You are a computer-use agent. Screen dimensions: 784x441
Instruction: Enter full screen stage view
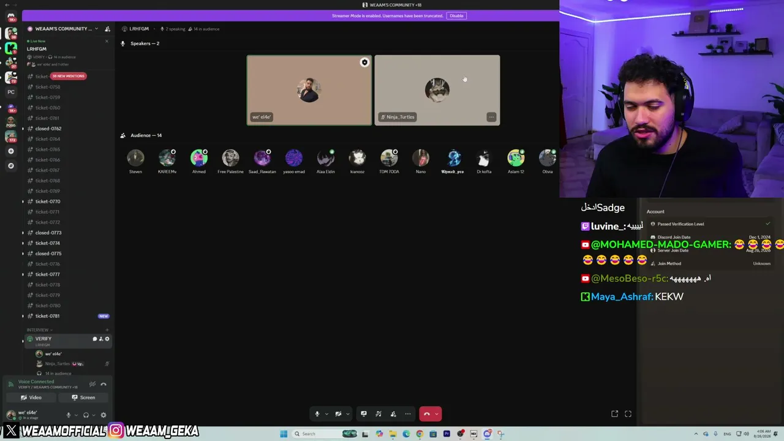tap(628, 414)
